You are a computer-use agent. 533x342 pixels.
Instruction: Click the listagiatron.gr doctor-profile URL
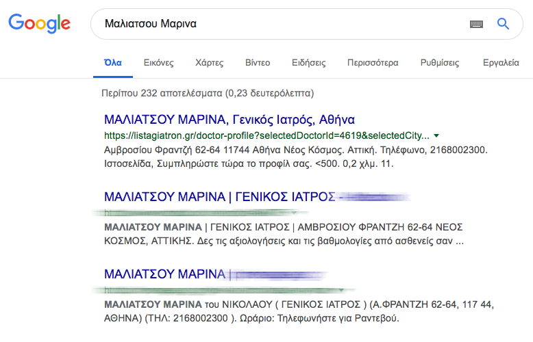pos(266,135)
